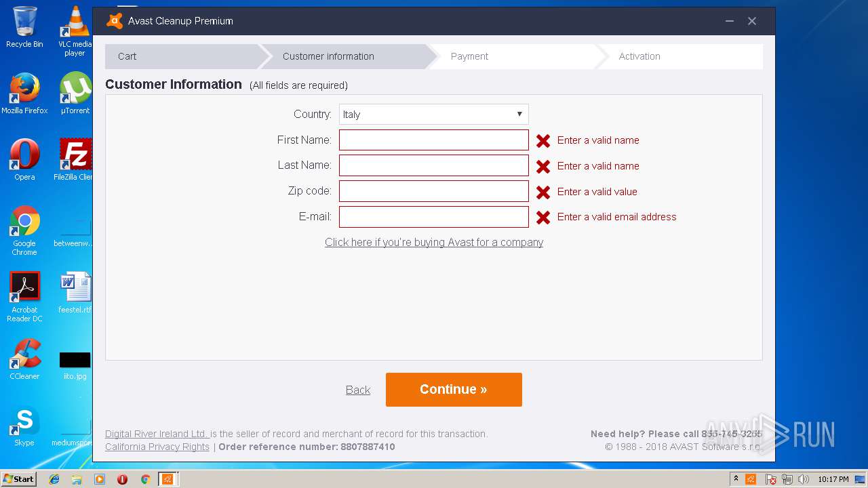Focus the Zip code input field
This screenshot has width=868, height=488.
433,191
